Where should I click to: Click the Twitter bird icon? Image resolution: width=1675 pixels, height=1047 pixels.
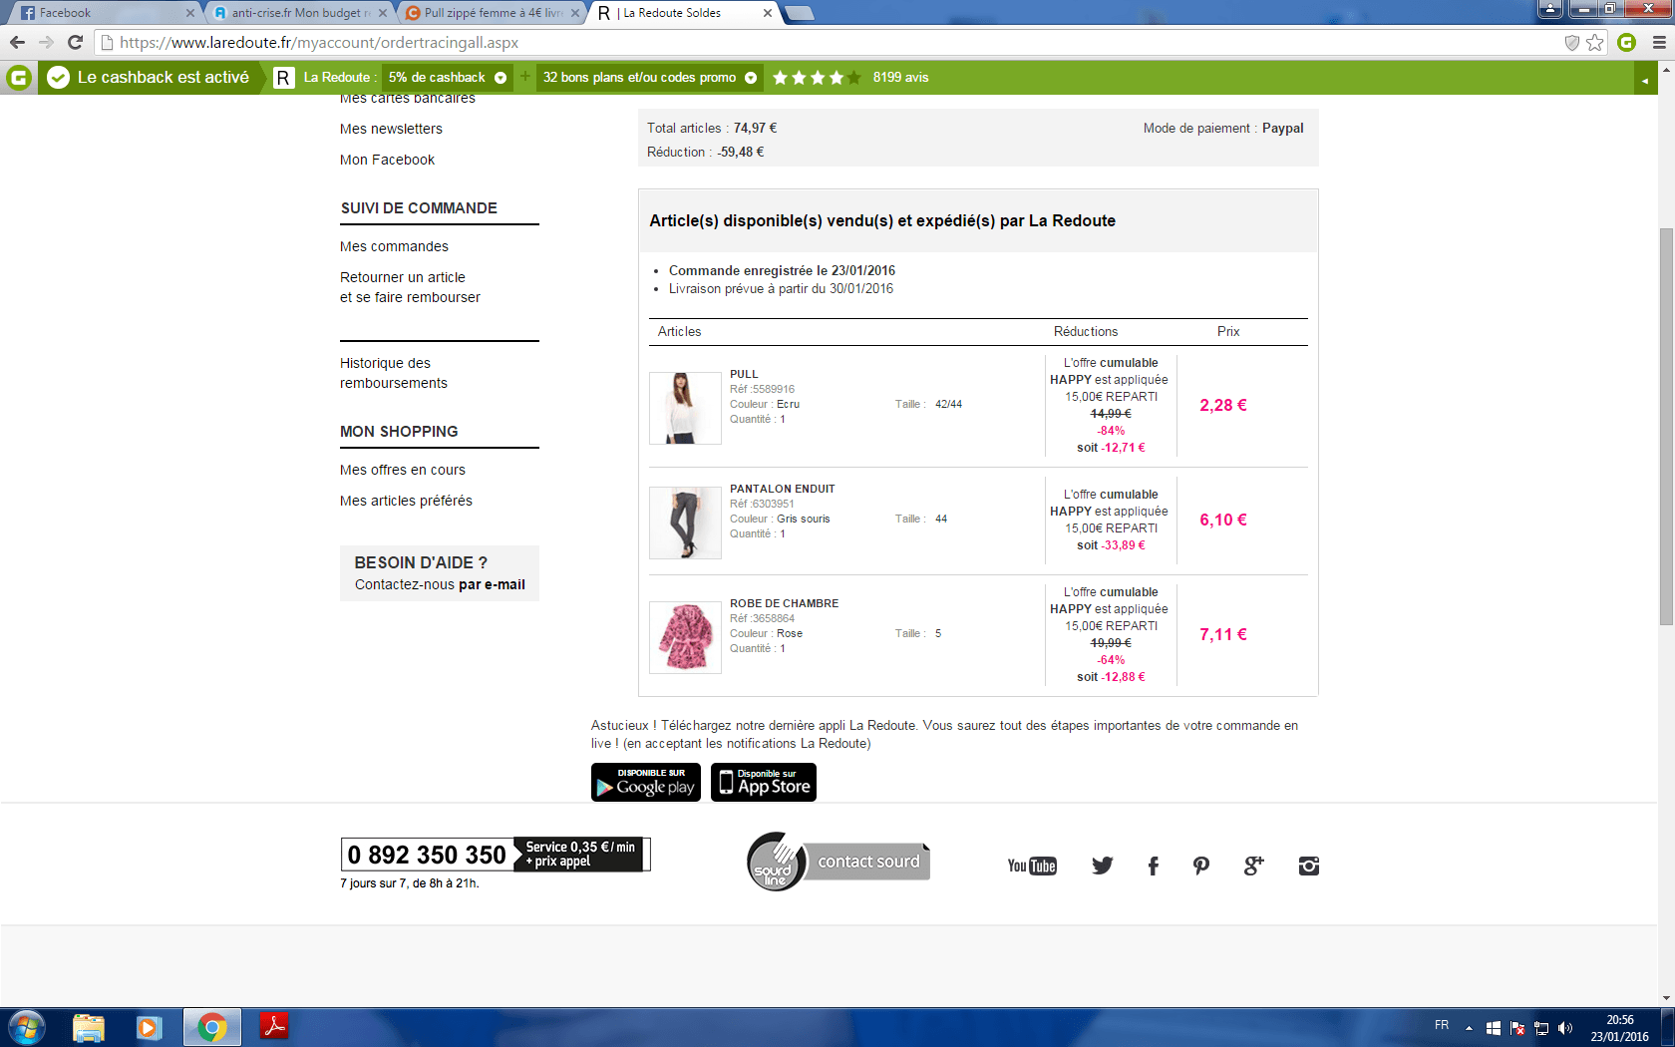(1102, 866)
